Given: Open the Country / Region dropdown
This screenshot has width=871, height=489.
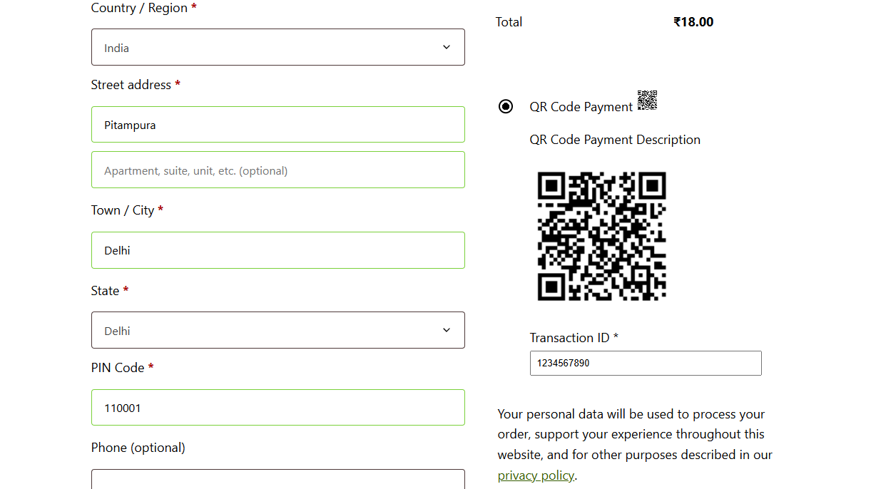Looking at the screenshot, I should (278, 46).
